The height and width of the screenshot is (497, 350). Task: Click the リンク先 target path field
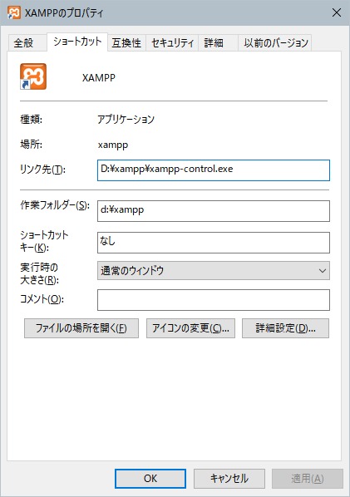point(214,170)
